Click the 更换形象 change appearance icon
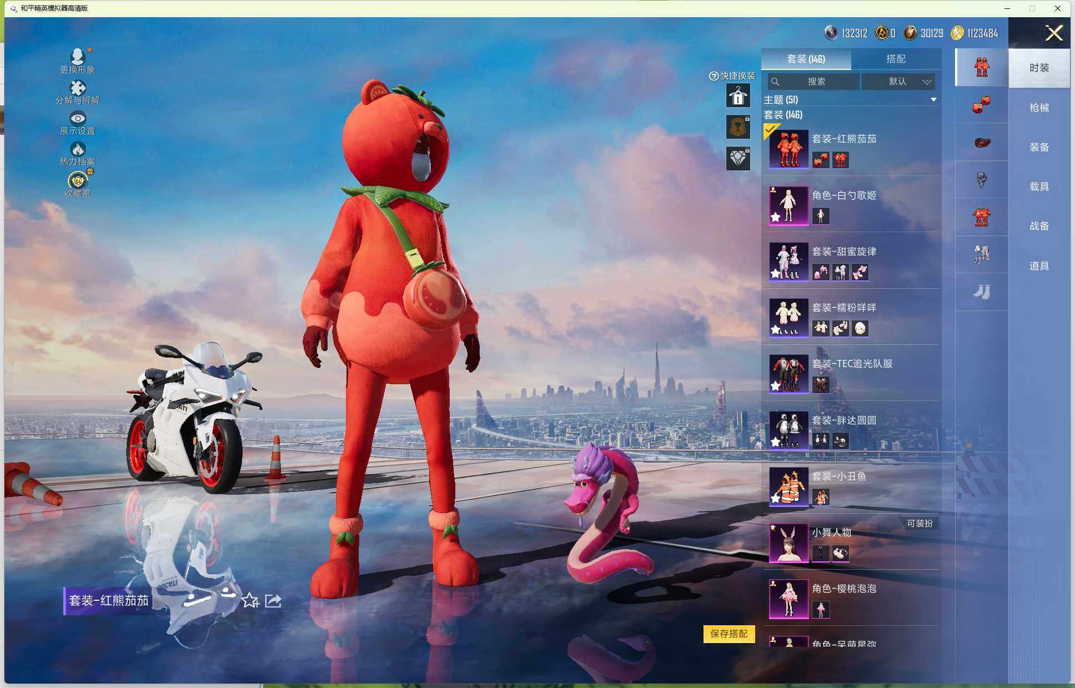Screen dimensions: 1075x688 (78, 56)
